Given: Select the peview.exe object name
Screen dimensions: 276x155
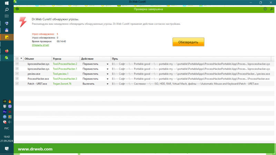Looking at the screenshot, I should [x=34, y=74].
